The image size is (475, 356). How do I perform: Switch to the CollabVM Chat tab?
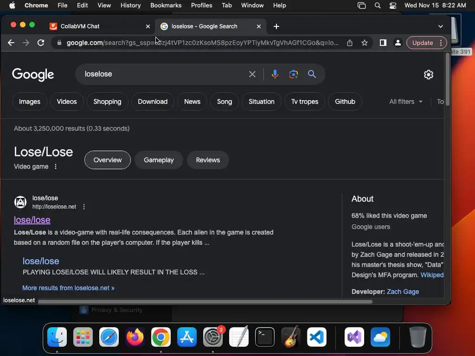[80, 26]
